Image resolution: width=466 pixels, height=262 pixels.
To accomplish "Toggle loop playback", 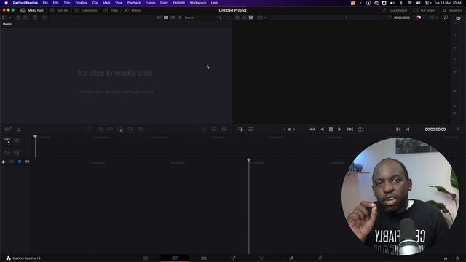I will pyautogui.click(x=360, y=130).
